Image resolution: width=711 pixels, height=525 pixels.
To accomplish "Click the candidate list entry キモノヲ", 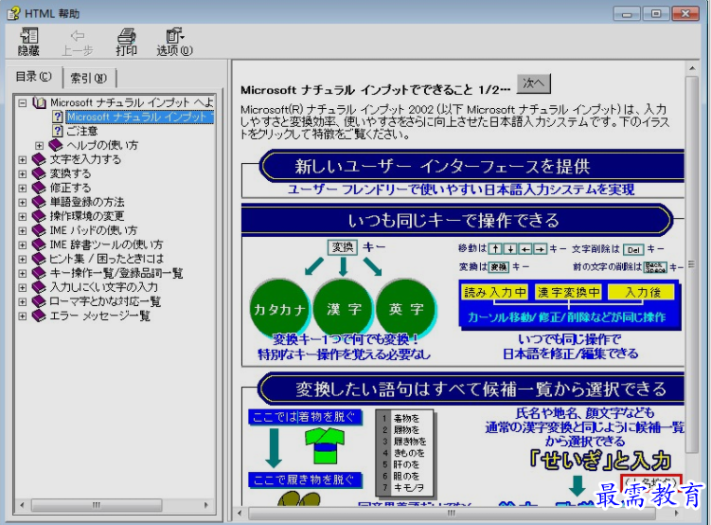I will coord(409,488).
